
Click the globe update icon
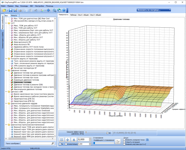point(59,10)
